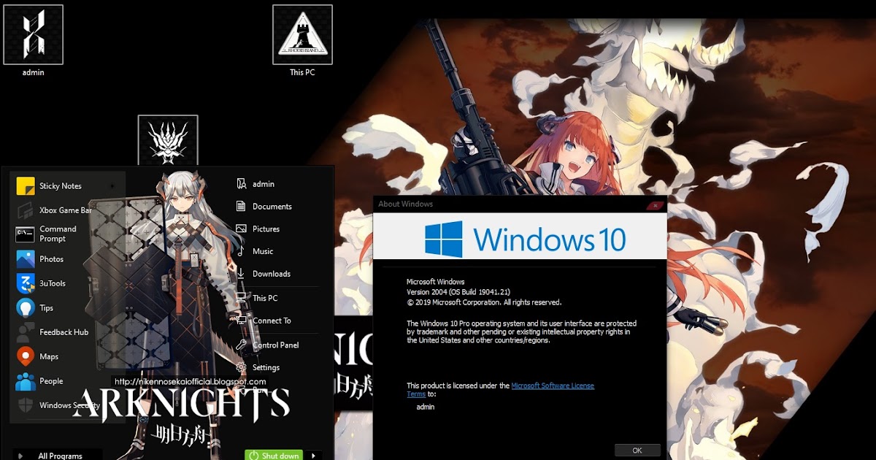Viewport: 876px width, 460px height.
Task: Close the About Windows dialog
Action: click(x=656, y=205)
